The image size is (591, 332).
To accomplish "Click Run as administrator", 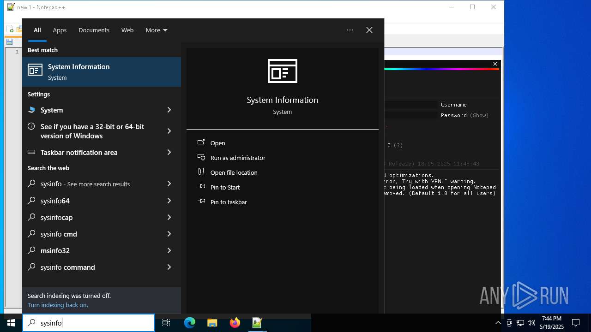I will click(x=238, y=158).
